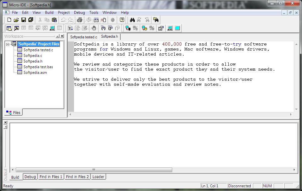This screenshot has width=302, height=191.
Task: Click the cyan screen icon
Action: (177, 28)
